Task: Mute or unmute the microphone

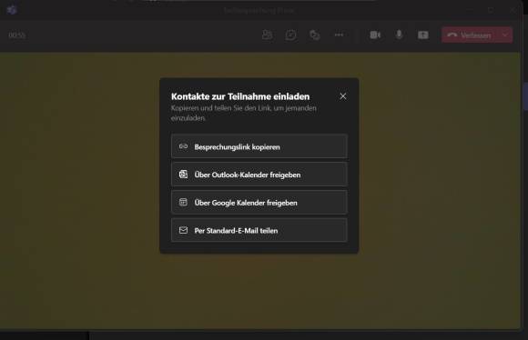Action: click(399, 35)
